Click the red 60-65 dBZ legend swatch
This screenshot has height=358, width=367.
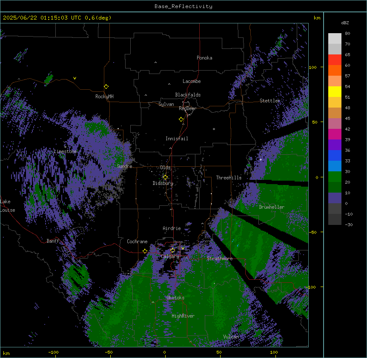tap(335, 60)
